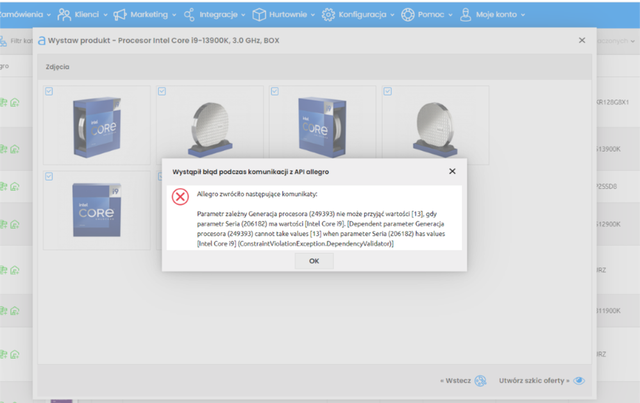Screen dimensions: 640x403
Task: Click the green house icon in 2SSD8 row
Action: click(15, 186)
